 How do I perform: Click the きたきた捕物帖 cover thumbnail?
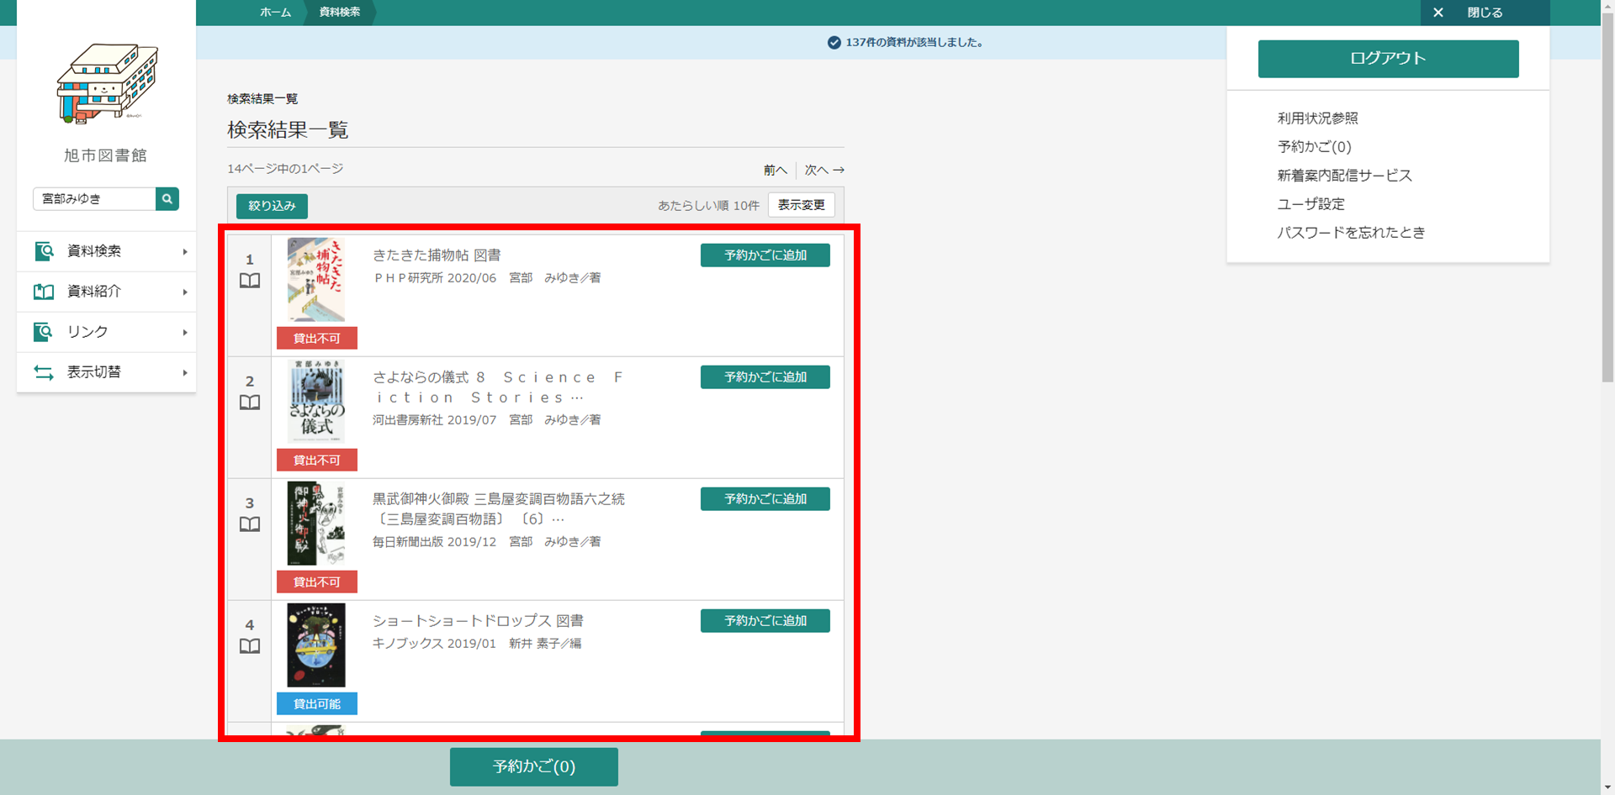[316, 280]
